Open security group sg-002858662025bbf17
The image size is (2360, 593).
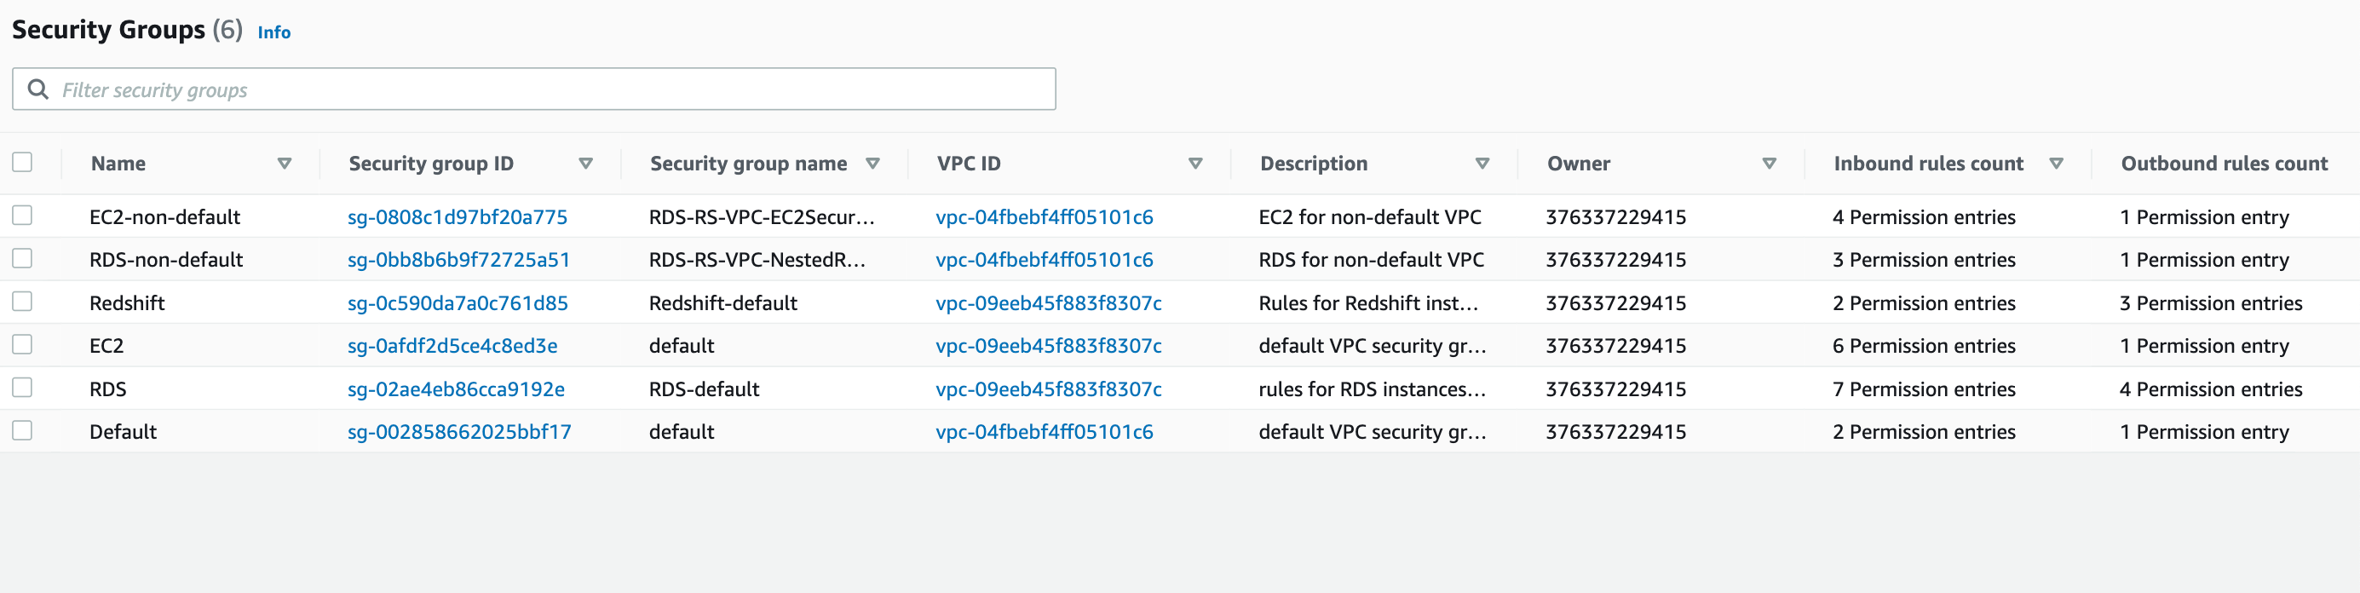tap(459, 432)
